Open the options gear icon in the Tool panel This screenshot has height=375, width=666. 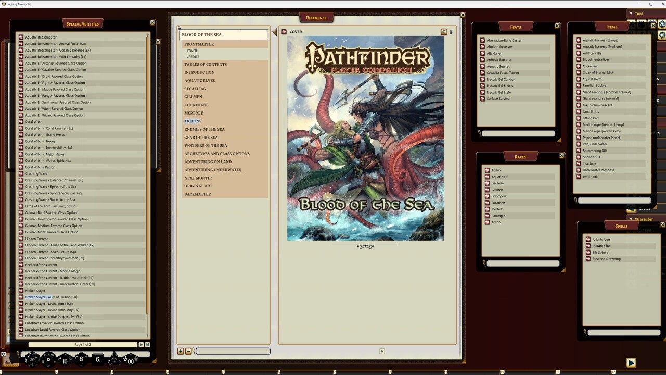tap(661, 35)
